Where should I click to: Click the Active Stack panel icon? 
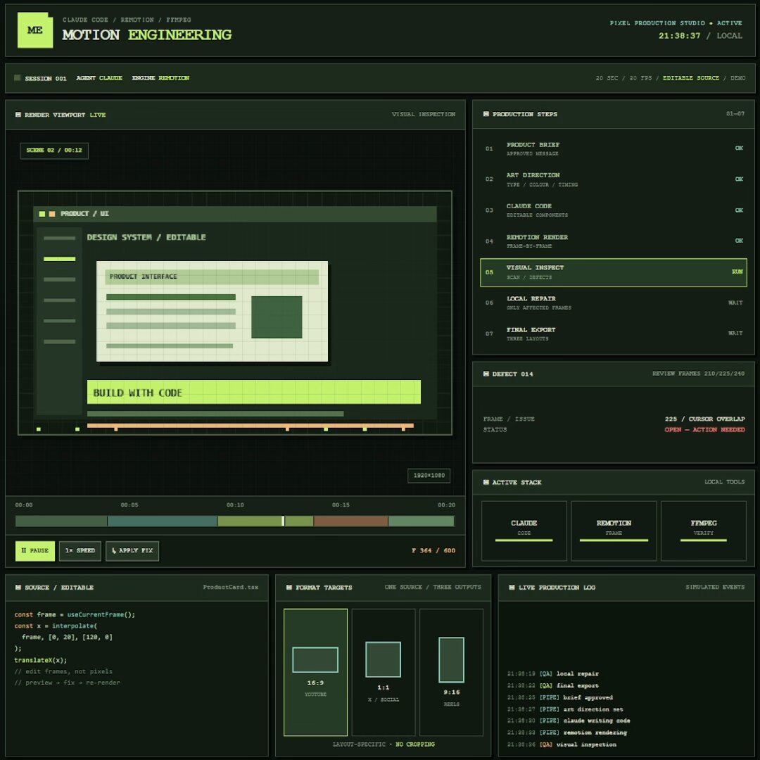point(486,482)
